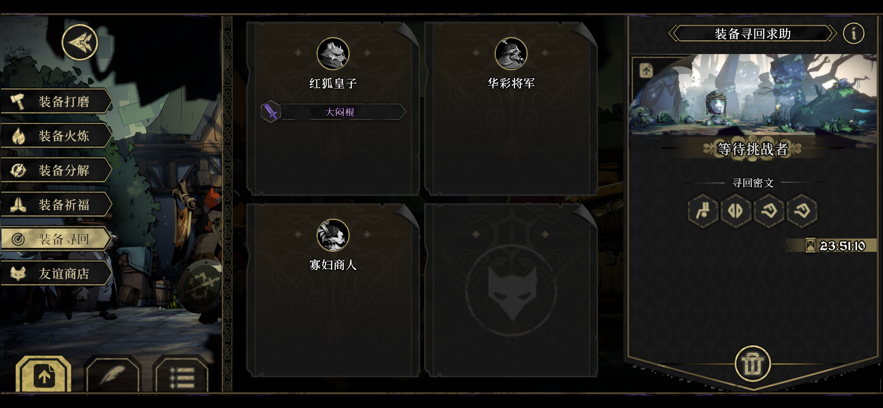The width and height of the screenshot is (883, 408).
Task: Open the feather quill tab icon
Action: click(113, 374)
